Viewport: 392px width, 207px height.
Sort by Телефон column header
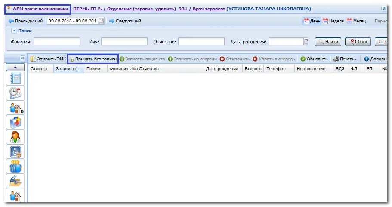[279, 69]
